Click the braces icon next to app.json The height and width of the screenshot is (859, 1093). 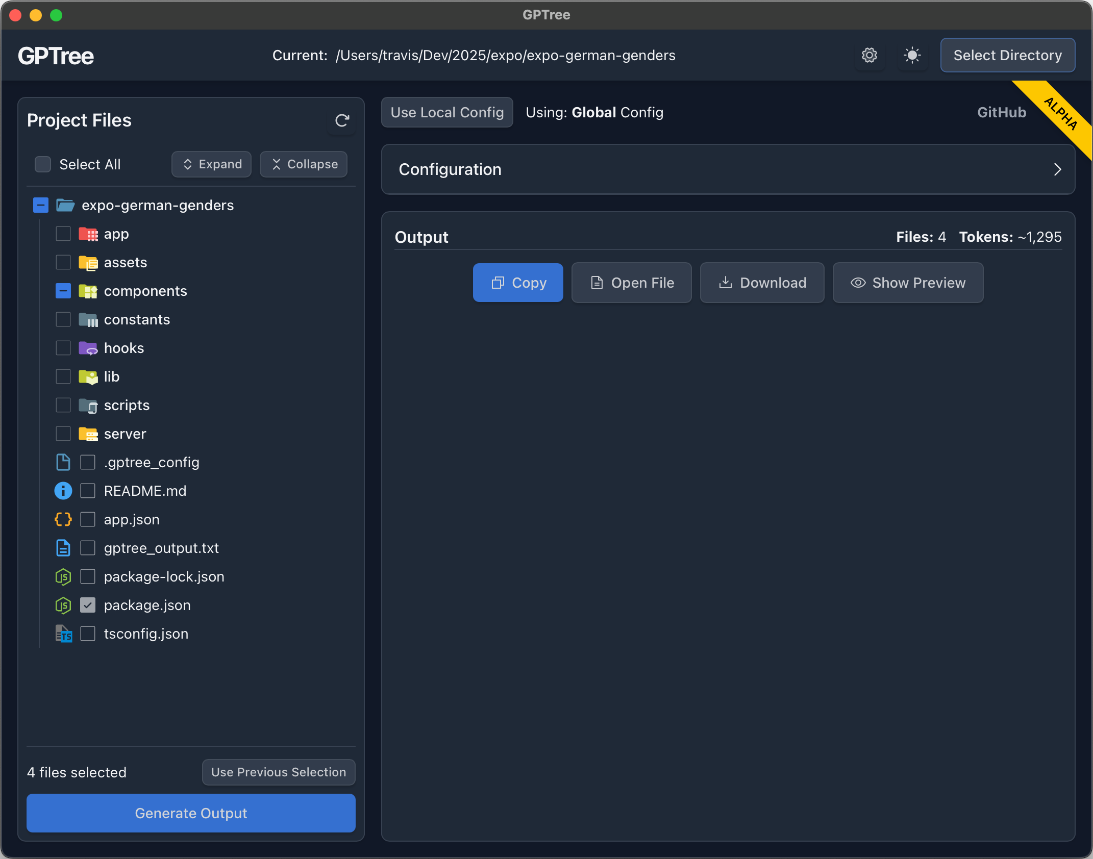63,519
